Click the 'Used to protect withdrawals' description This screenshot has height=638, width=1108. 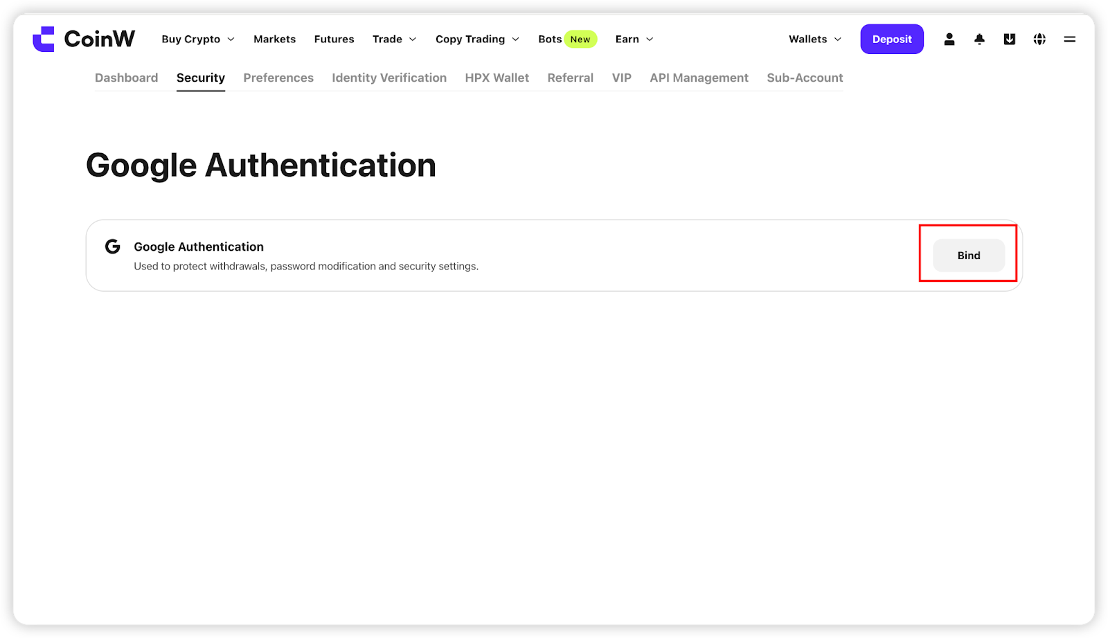(306, 266)
